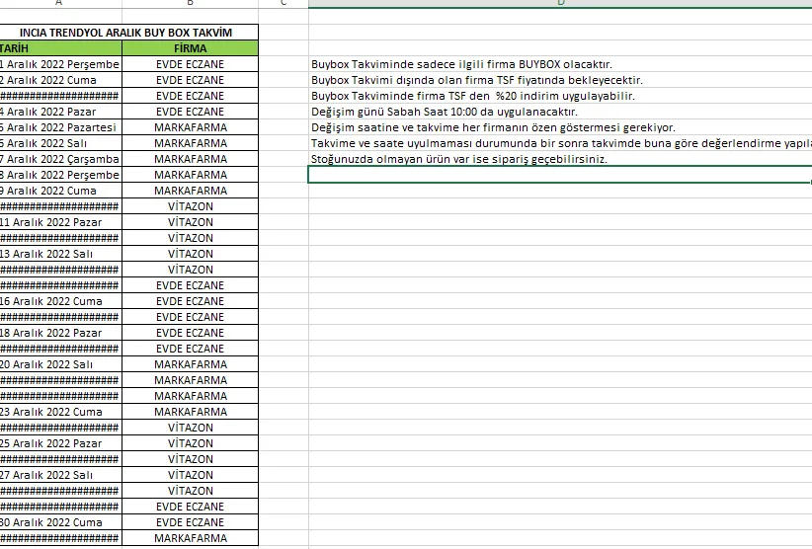Screen dimensions: 812x549
Task: Click EVDE ECZANE in the 18 Aralık Pazar row
Action: tap(190, 333)
